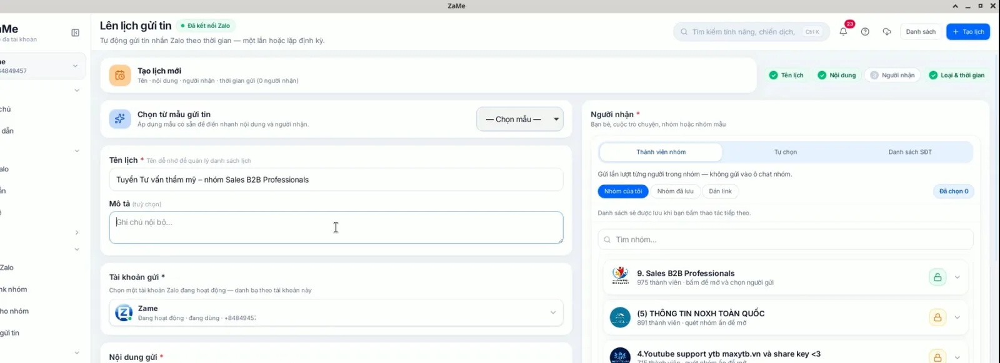The width and height of the screenshot is (1000, 363).
Task: Click the cloud sync icon in header
Action: [887, 31]
